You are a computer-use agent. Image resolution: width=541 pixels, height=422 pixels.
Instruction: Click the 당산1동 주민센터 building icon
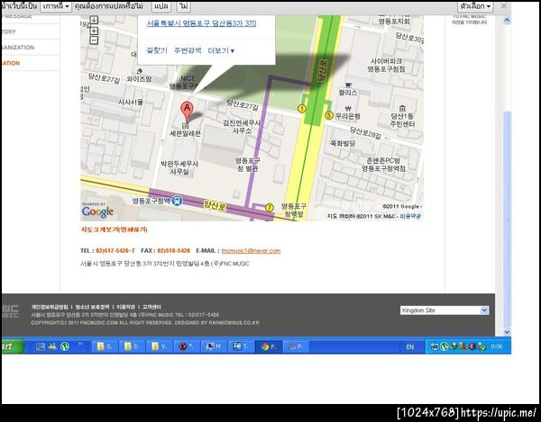pyautogui.click(x=402, y=108)
